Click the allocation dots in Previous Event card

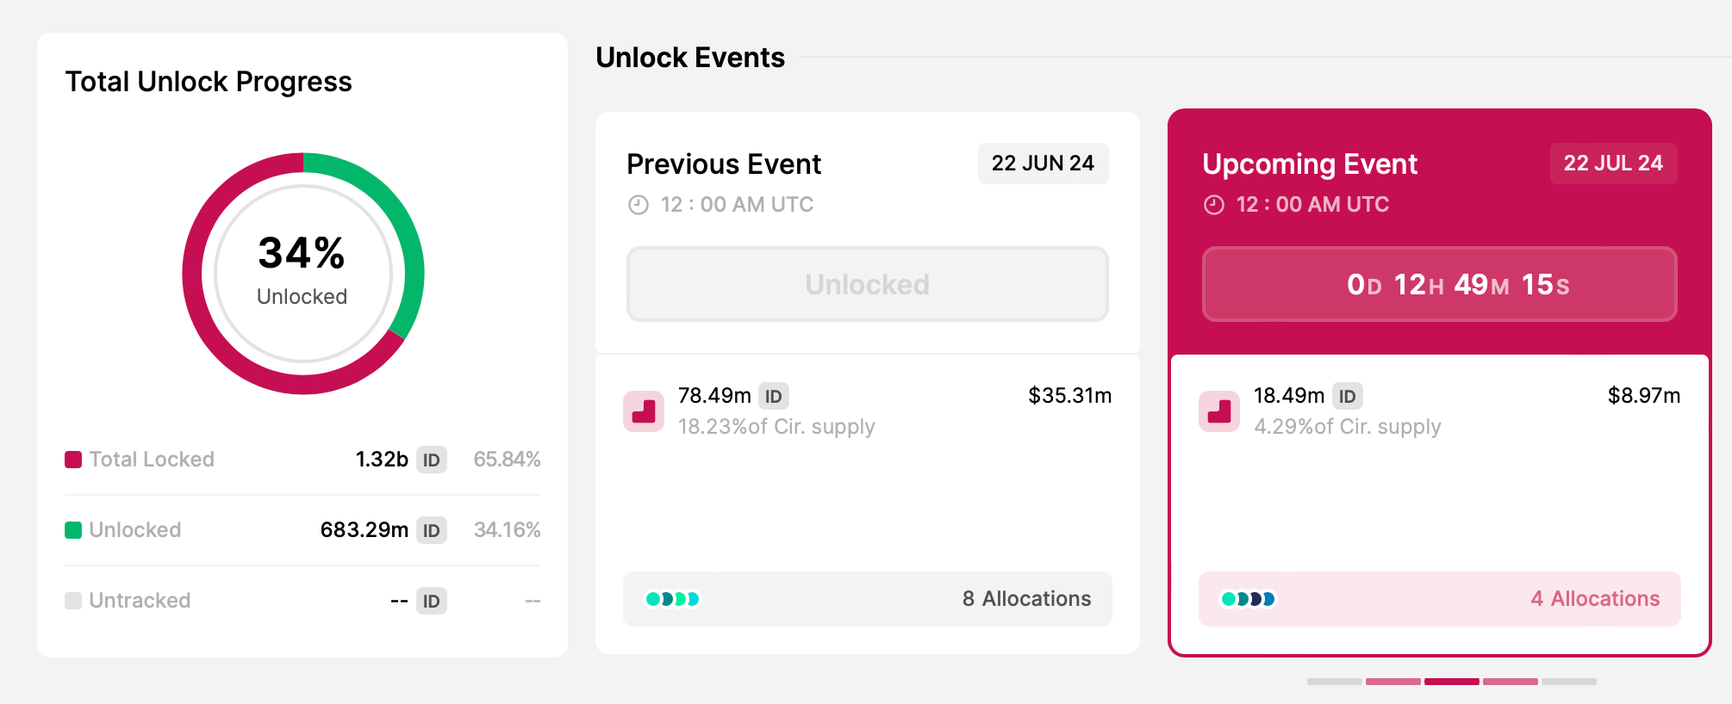673,599
